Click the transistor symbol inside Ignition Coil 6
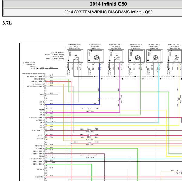This screenshot has width=182, height=181. pos(155,57)
